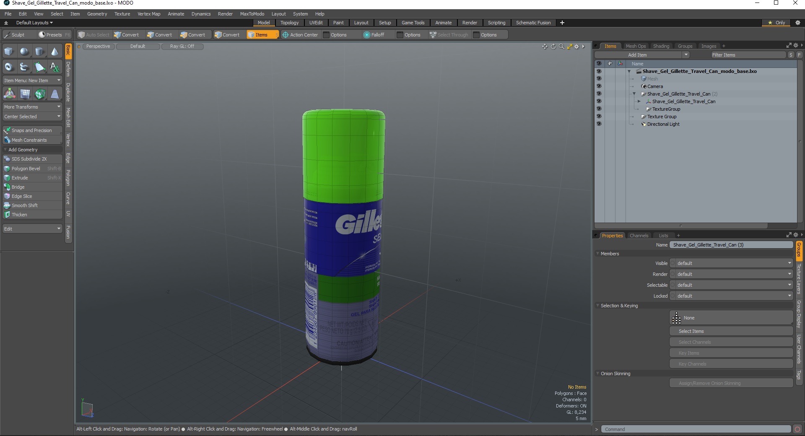Open the viewport settings gear
The image size is (805, 436).
[x=577, y=47]
